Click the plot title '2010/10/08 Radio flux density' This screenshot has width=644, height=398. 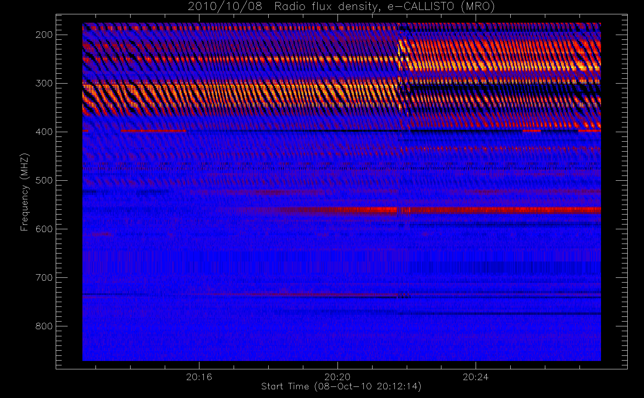[341, 6]
